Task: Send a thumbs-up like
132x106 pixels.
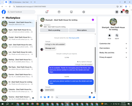Action: point(94,97)
